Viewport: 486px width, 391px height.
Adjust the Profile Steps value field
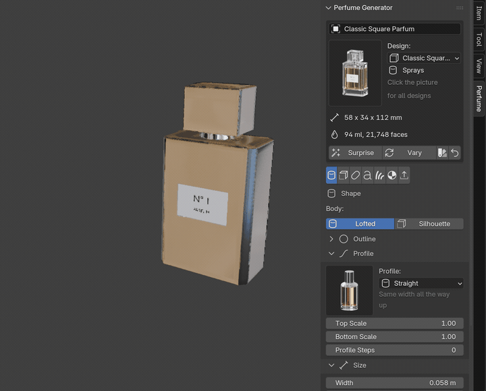coord(395,350)
